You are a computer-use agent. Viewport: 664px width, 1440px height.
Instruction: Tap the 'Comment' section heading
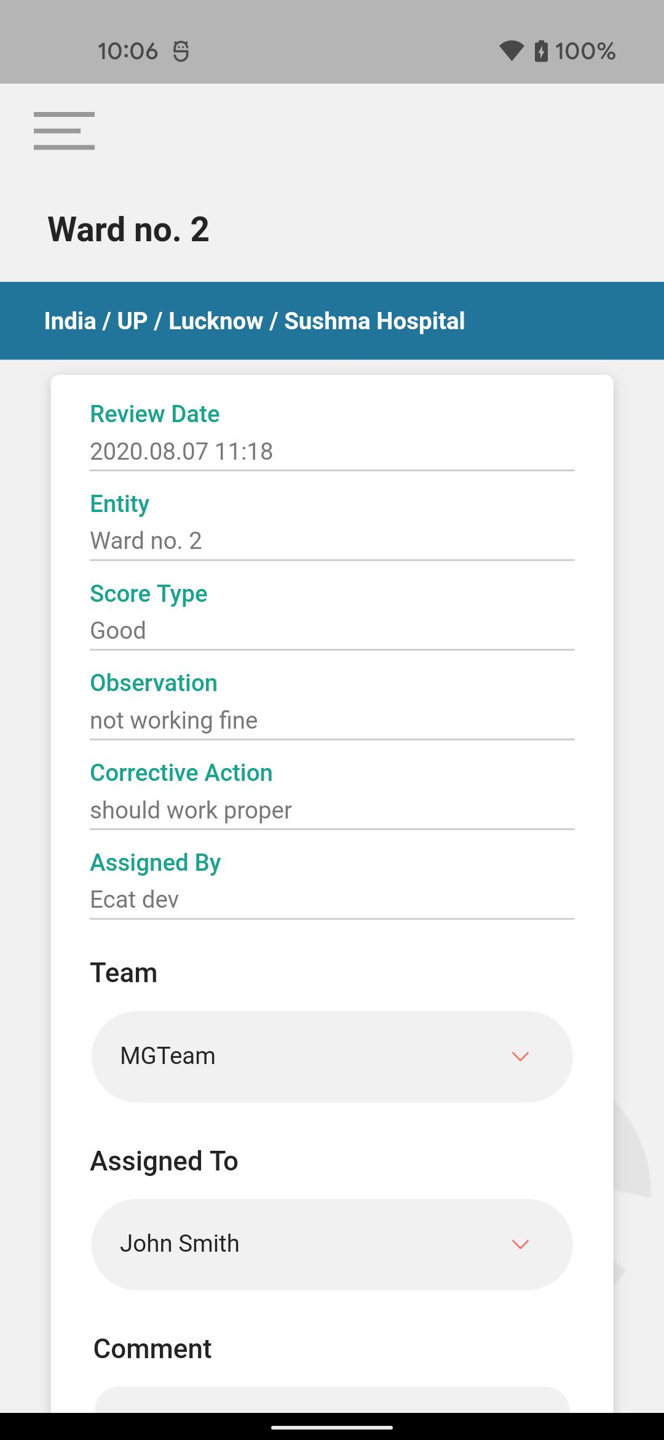pos(152,1349)
